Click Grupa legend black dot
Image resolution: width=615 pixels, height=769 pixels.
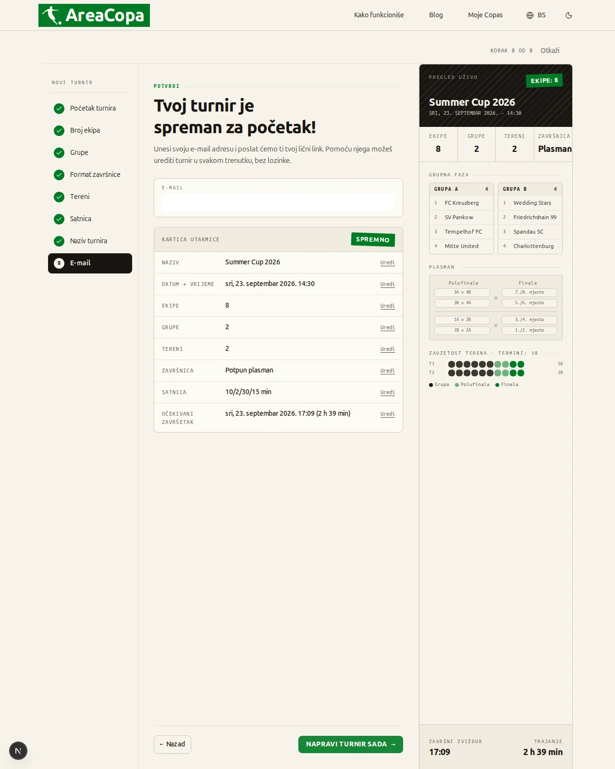(431, 385)
